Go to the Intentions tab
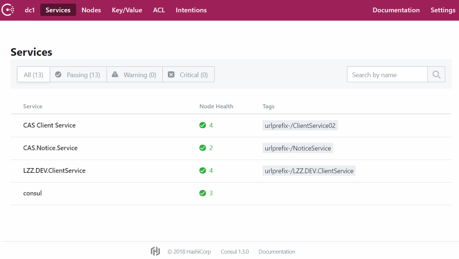Screen dimensions: 459x259 point(191,10)
